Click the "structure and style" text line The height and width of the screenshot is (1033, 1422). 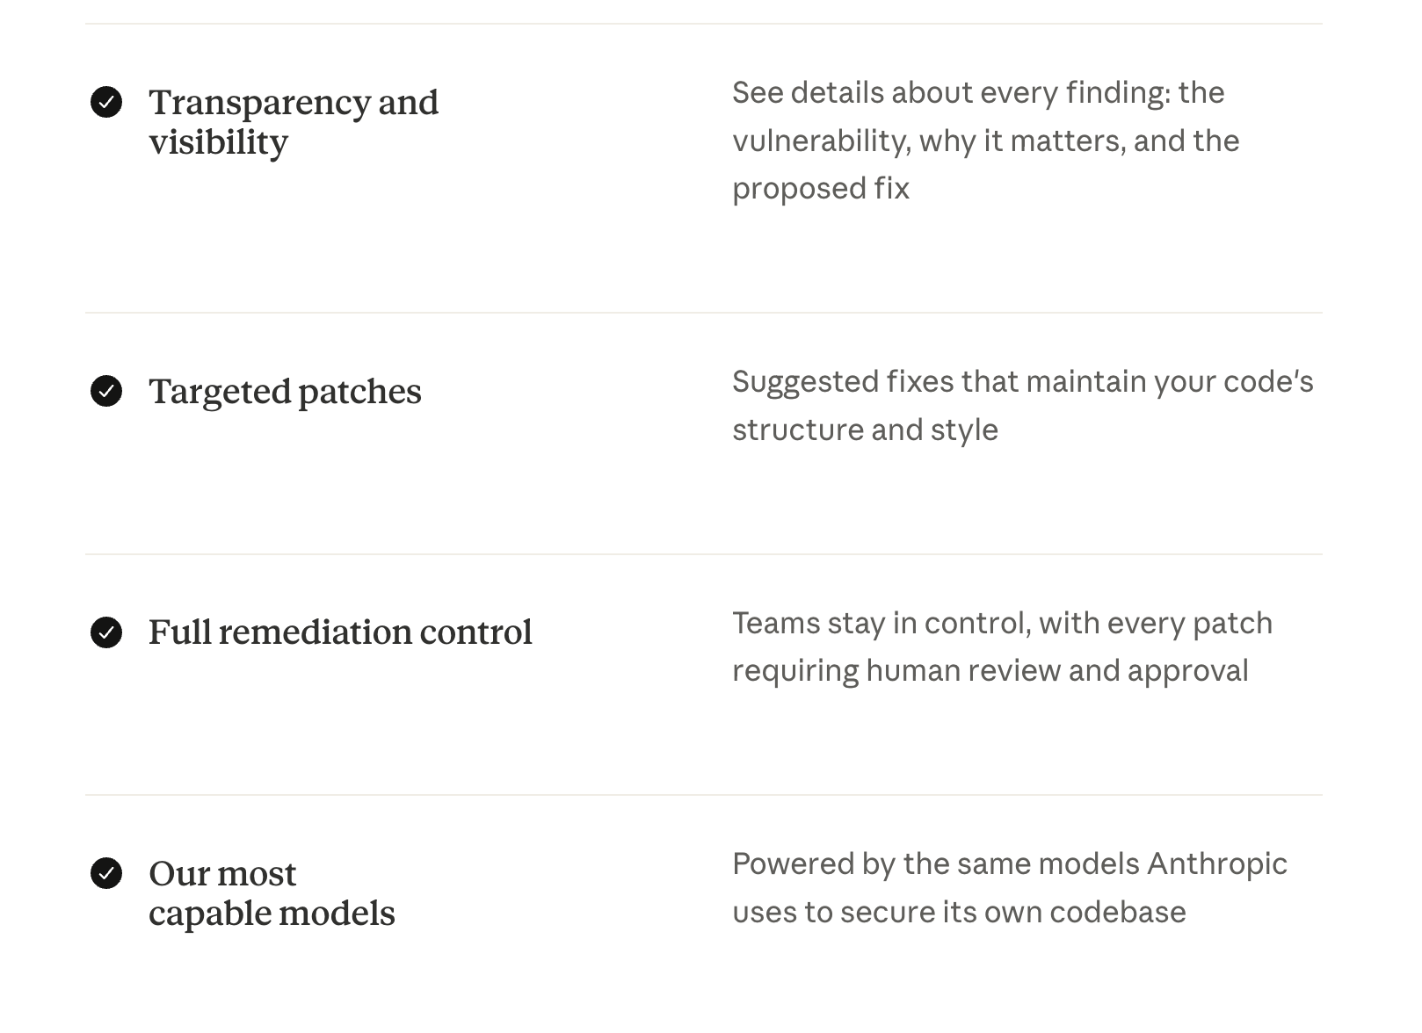click(865, 430)
